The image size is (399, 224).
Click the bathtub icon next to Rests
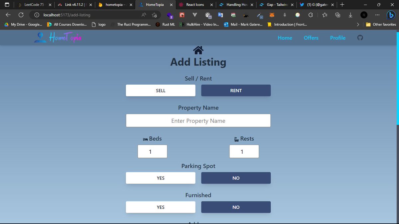point(236,139)
